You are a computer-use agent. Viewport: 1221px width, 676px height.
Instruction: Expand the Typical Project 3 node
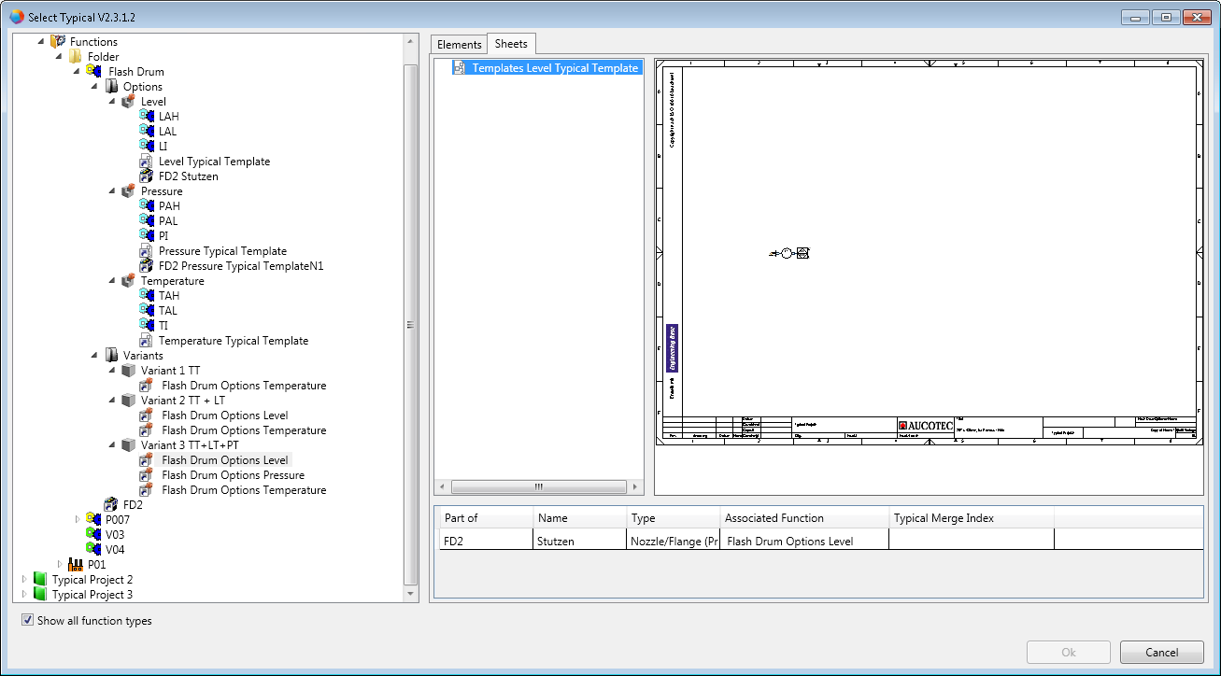coord(24,595)
